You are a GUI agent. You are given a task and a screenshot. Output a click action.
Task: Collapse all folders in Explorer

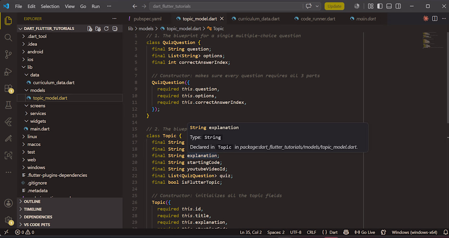coord(115,28)
